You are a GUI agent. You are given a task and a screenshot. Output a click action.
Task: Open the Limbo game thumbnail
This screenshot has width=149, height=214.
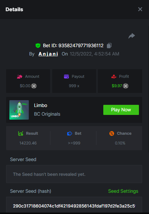coord(19,110)
